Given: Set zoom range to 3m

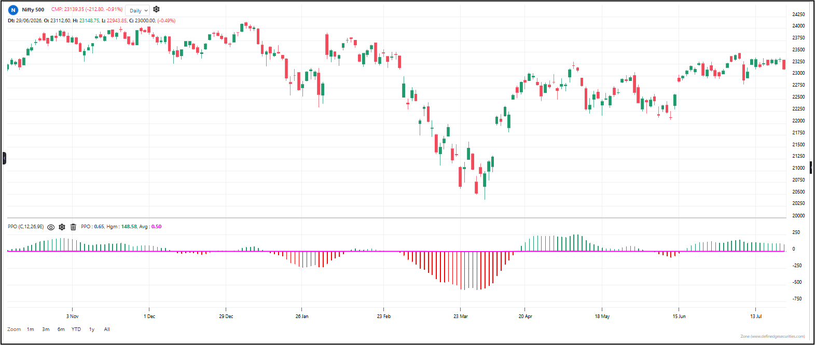Looking at the screenshot, I should (x=46, y=329).
